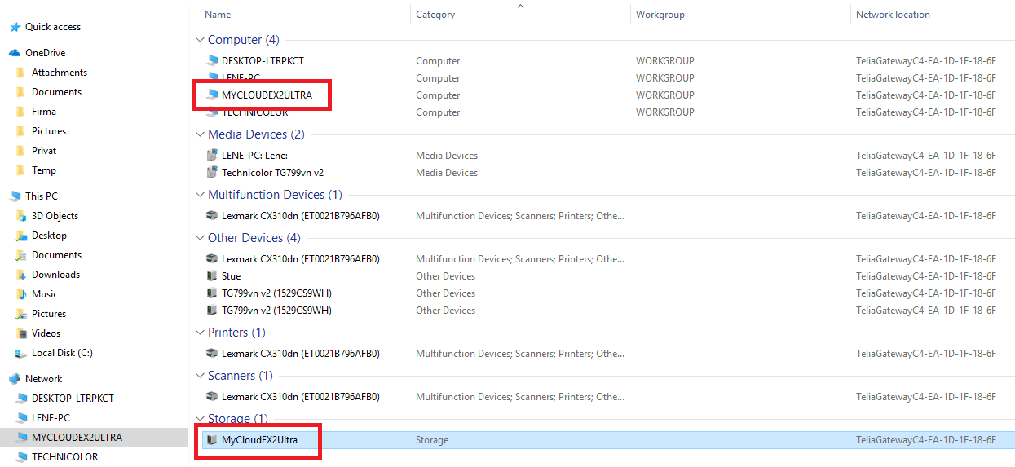The image size is (1015, 467).
Task: Click the Quick access star icon
Action: click(x=15, y=27)
